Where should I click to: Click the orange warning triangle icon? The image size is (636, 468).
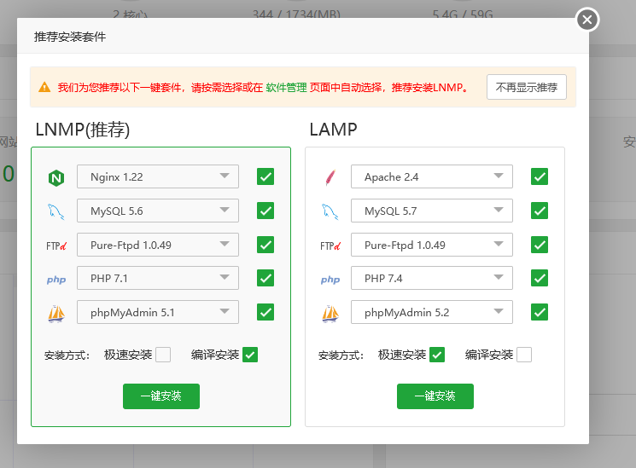click(x=44, y=87)
